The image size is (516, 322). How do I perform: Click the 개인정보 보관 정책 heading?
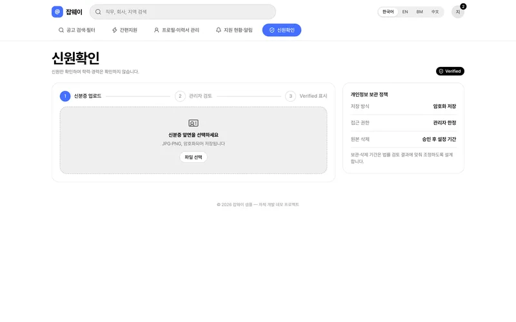[369, 94]
